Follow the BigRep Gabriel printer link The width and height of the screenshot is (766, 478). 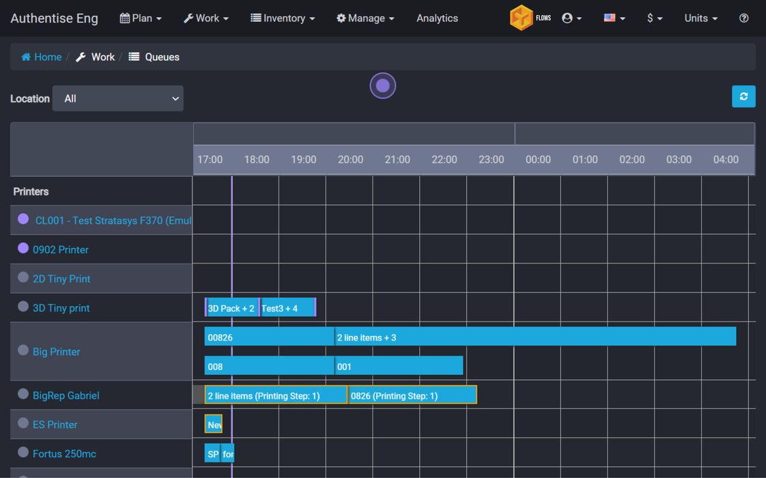(x=66, y=395)
